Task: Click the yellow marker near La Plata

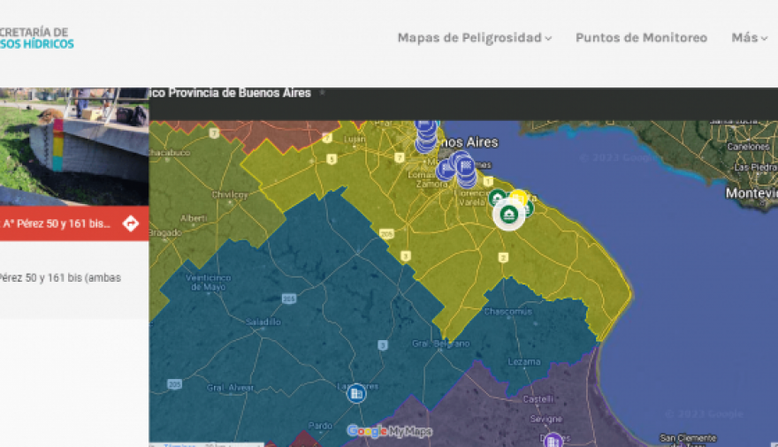Action: [520, 197]
